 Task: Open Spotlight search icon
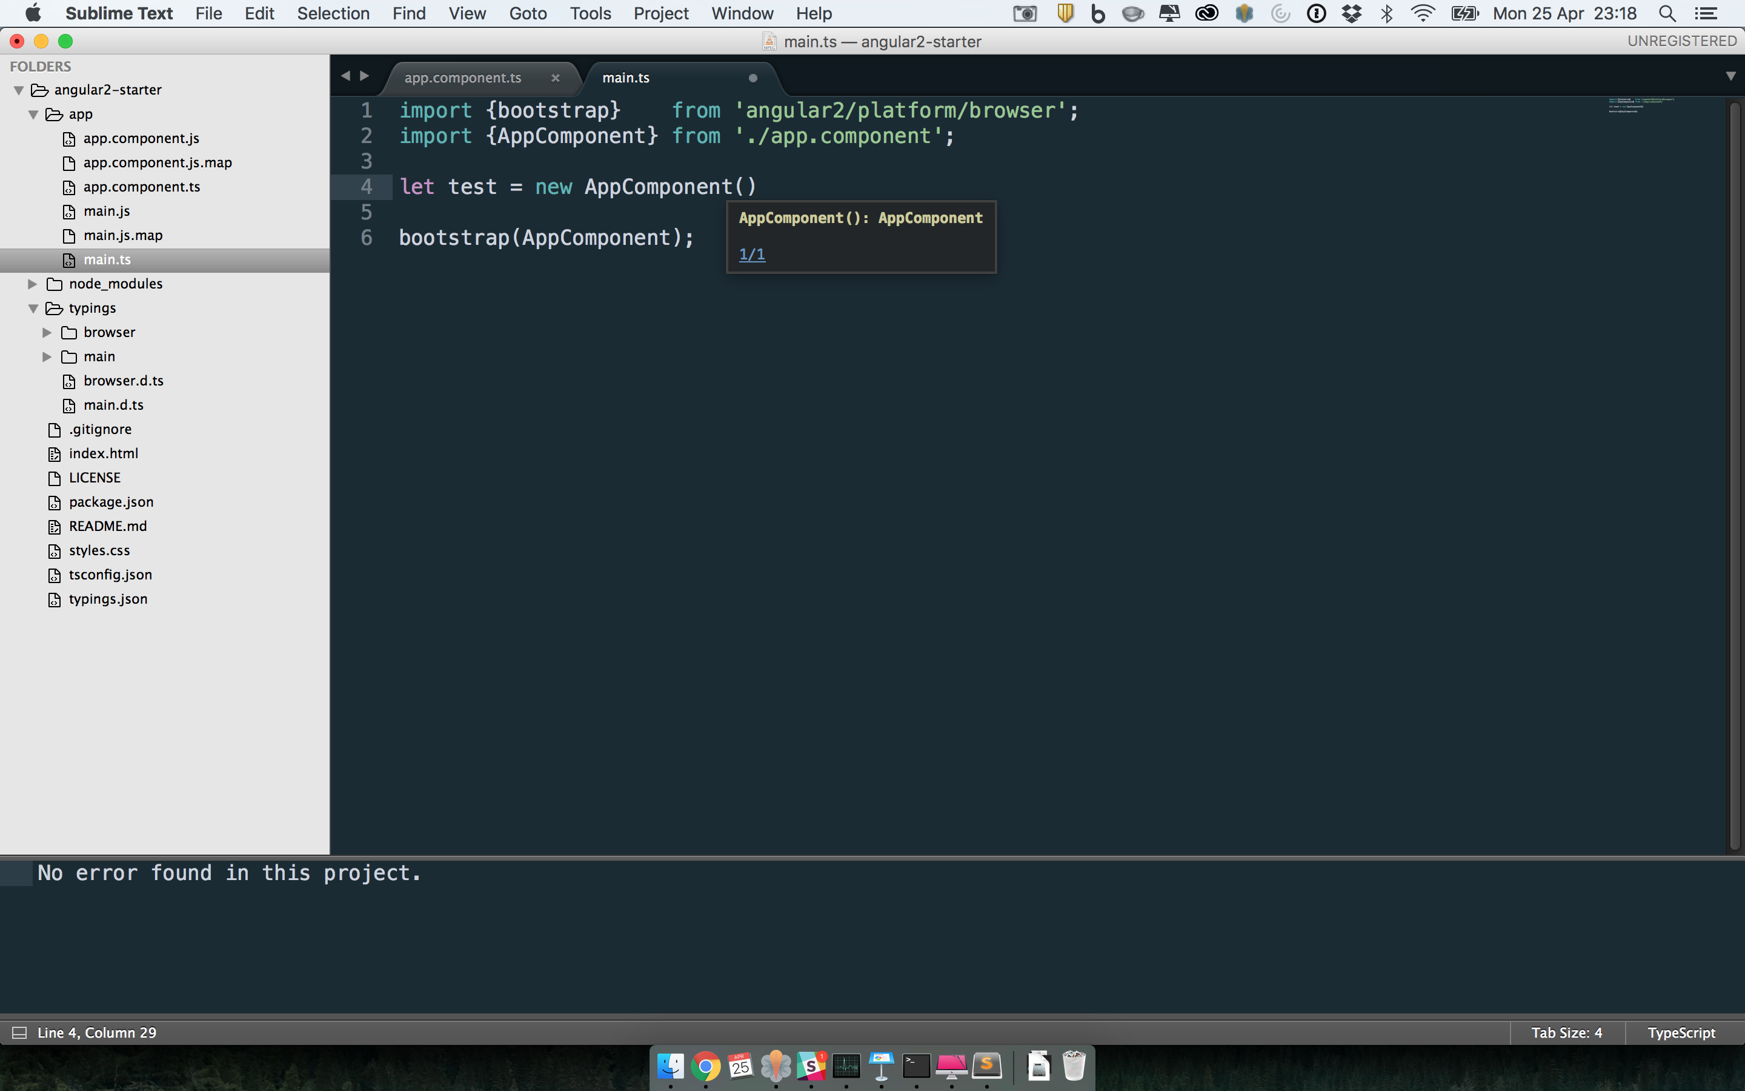tap(1666, 14)
